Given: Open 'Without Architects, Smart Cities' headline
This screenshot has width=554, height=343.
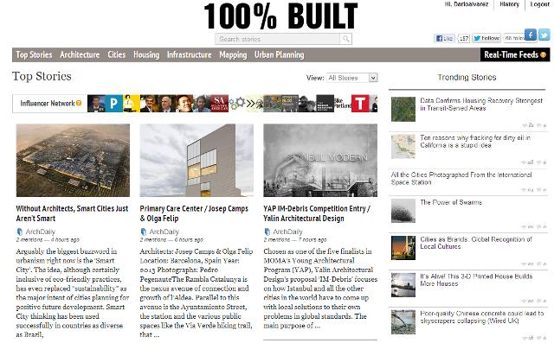Looking at the screenshot, I should pos(72,213).
